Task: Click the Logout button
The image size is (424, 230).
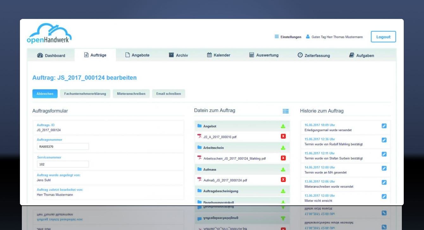Action: pyautogui.click(x=383, y=37)
